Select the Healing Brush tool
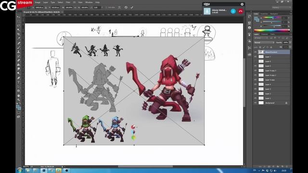The width and height of the screenshot is (308, 173). click(18, 43)
